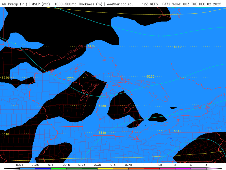Click the cyan '1020' isobar label
The width and height of the screenshot is (226, 170).
click(161, 36)
